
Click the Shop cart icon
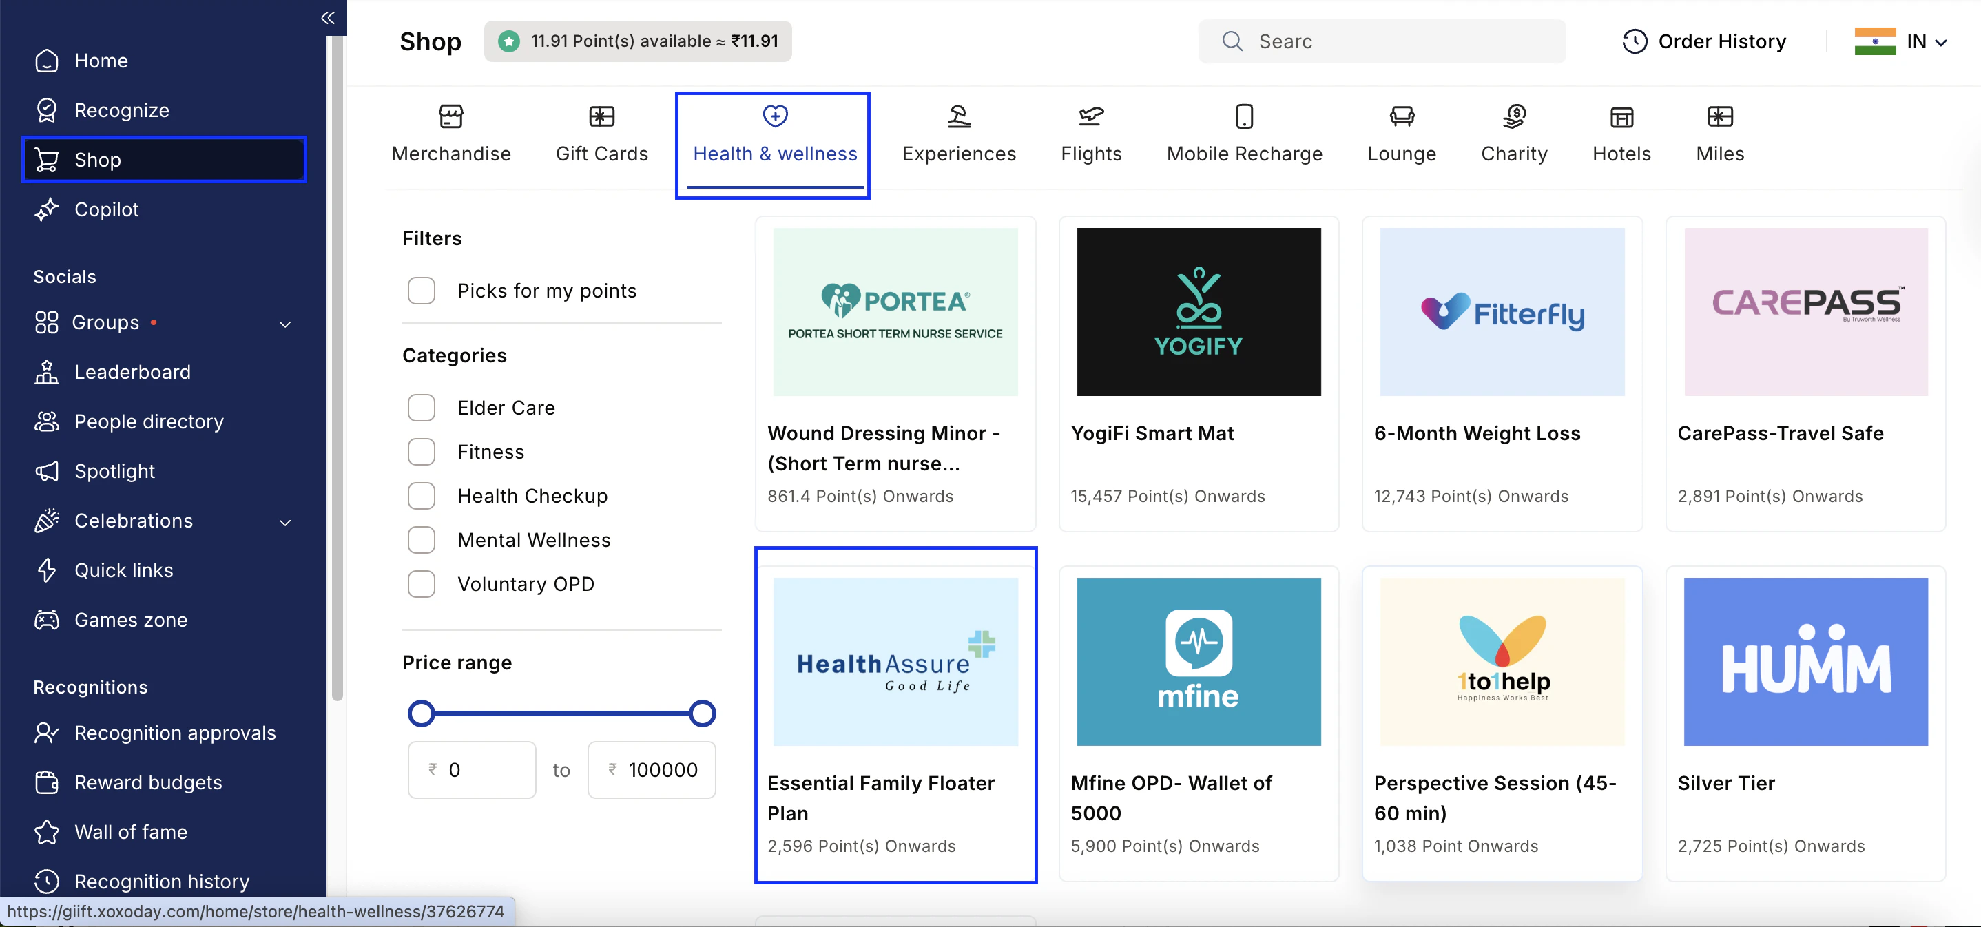(47, 160)
